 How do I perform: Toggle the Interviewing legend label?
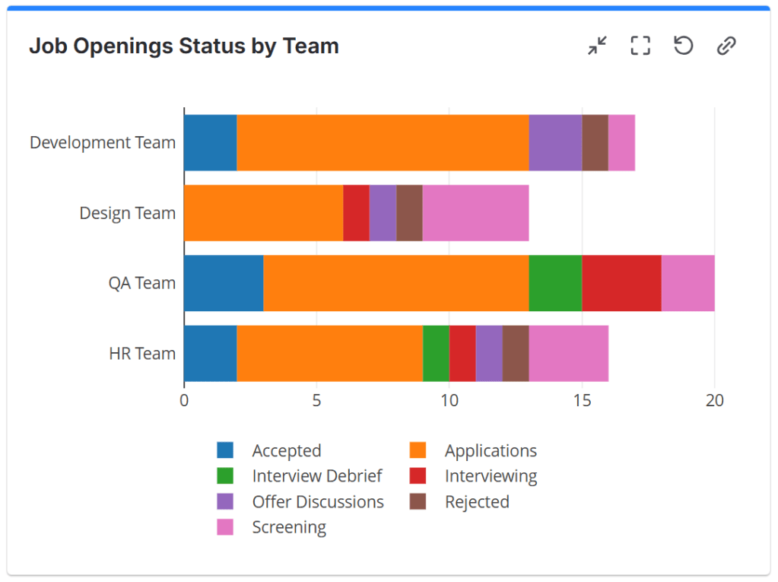(491, 476)
